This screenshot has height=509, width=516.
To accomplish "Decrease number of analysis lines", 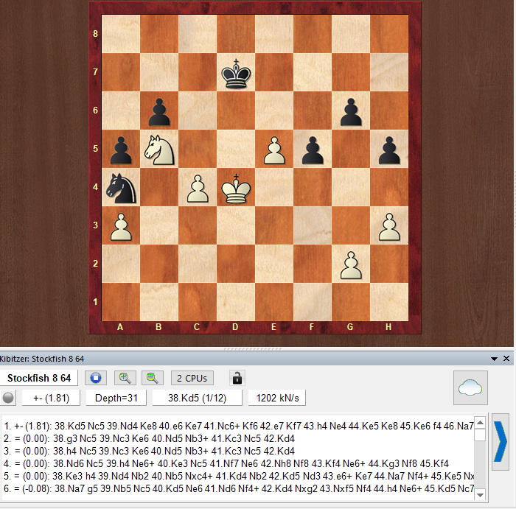I will tap(153, 378).
